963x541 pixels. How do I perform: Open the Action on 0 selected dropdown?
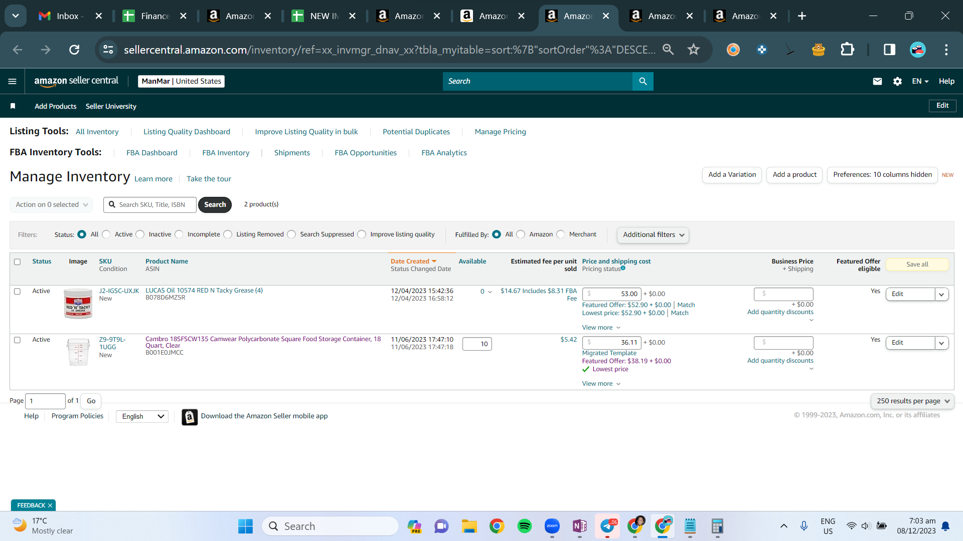tap(51, 204)
